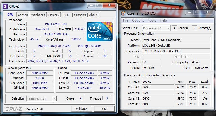Click the Package value Socket 1366 LGA

pyautogui.click(x=56, y=34)
